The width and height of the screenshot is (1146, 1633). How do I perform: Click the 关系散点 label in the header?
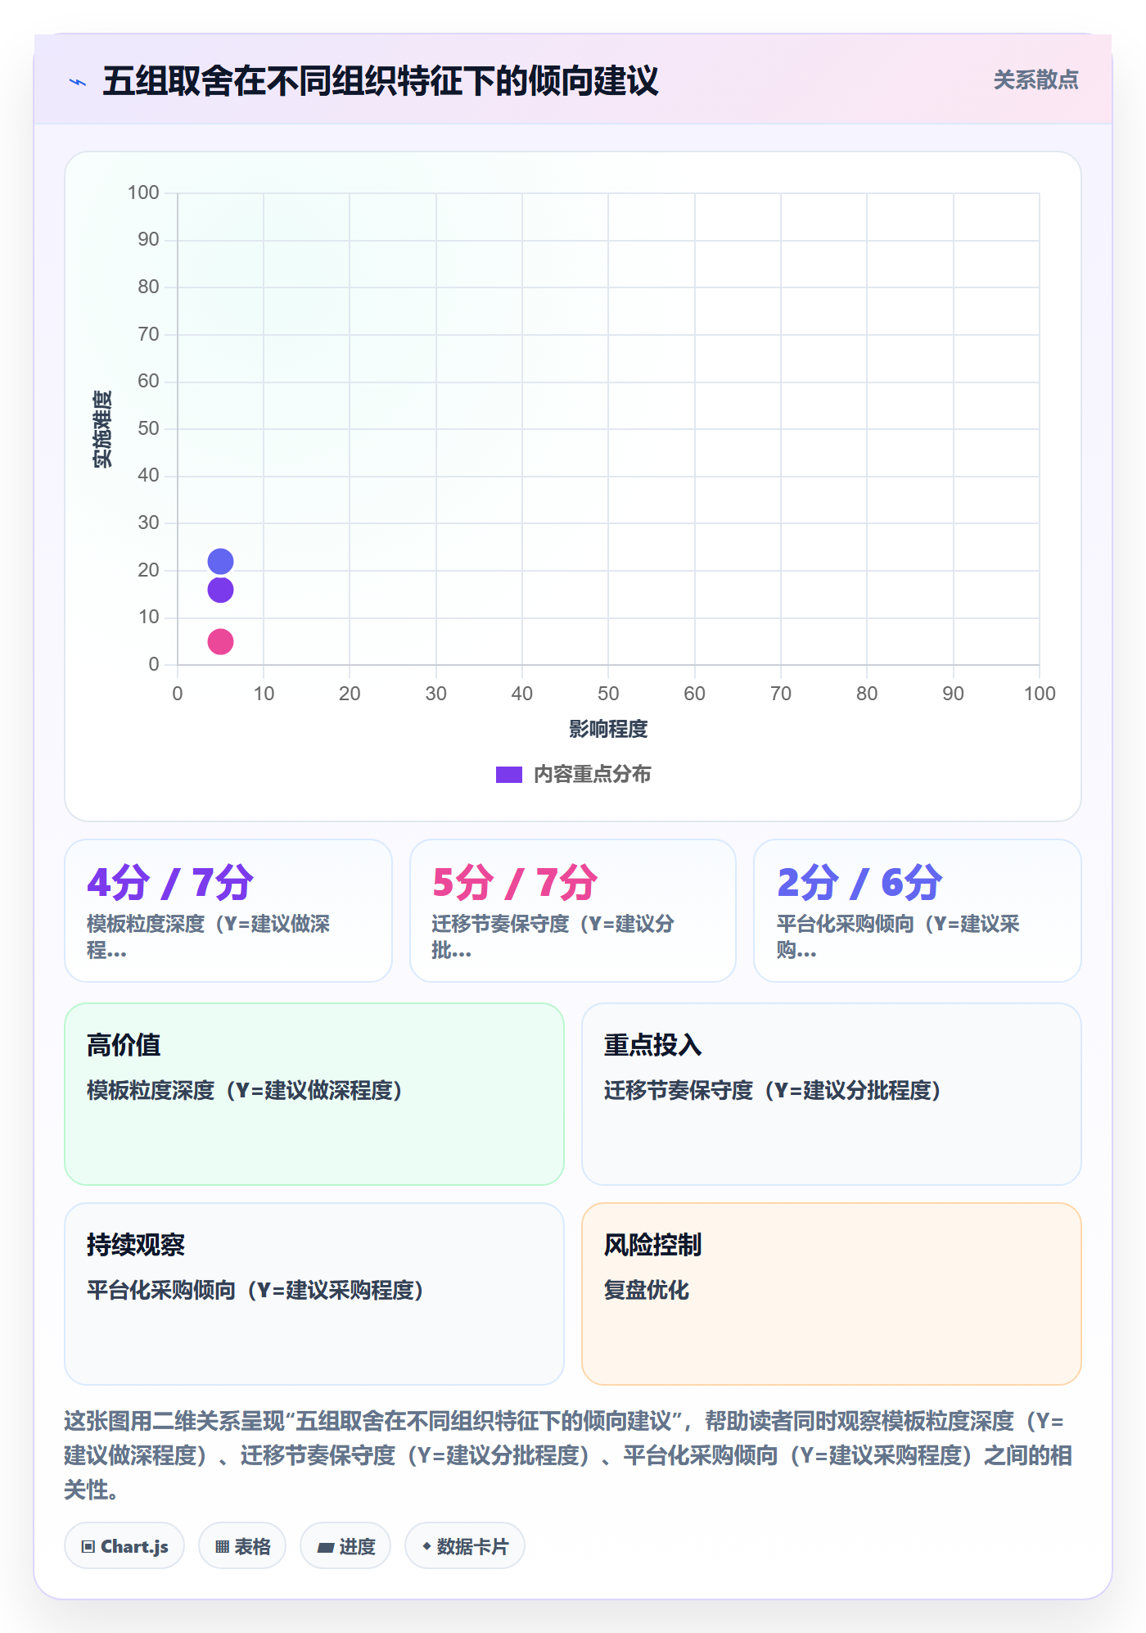click(x=1035, y=80)
